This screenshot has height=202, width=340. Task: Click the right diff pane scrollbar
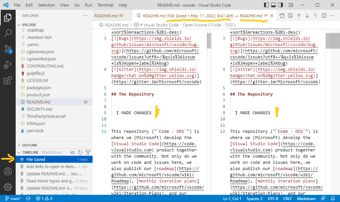pos(333,40)
